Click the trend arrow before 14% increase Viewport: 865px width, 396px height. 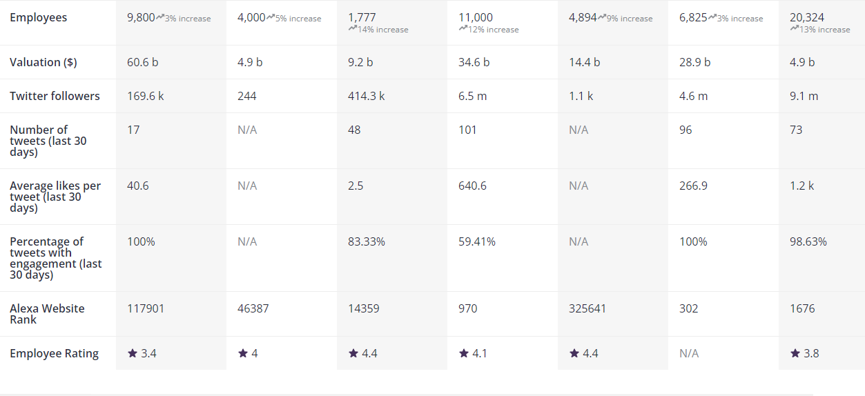point(353,29)
